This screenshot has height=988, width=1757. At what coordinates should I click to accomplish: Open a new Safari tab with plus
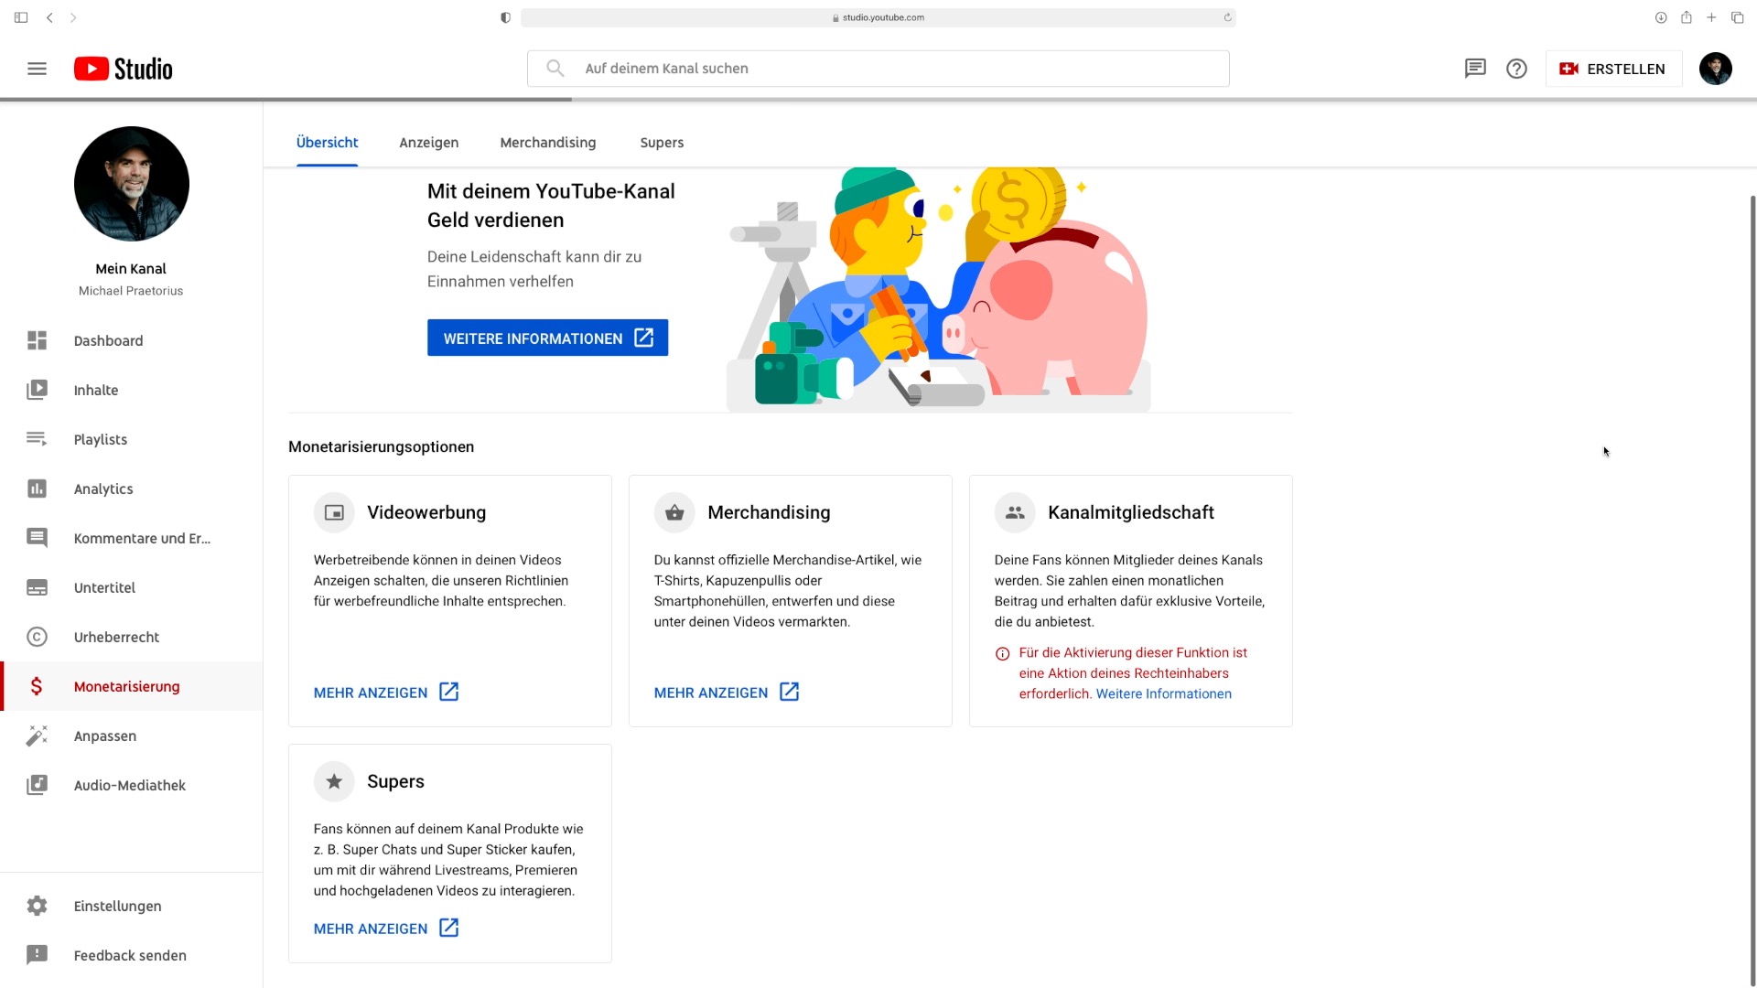click(x=1711, y=17)
